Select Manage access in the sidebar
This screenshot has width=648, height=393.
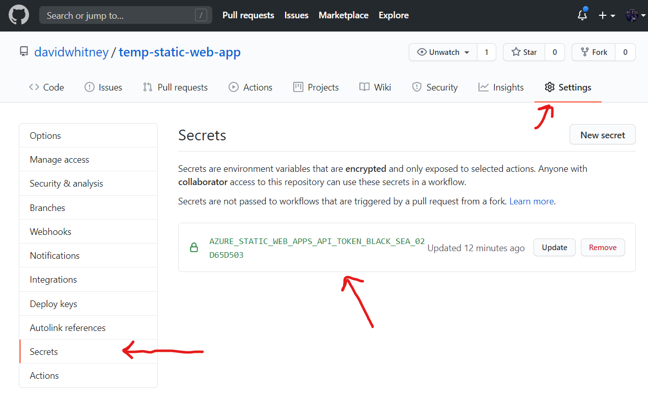tap(89, 160)
